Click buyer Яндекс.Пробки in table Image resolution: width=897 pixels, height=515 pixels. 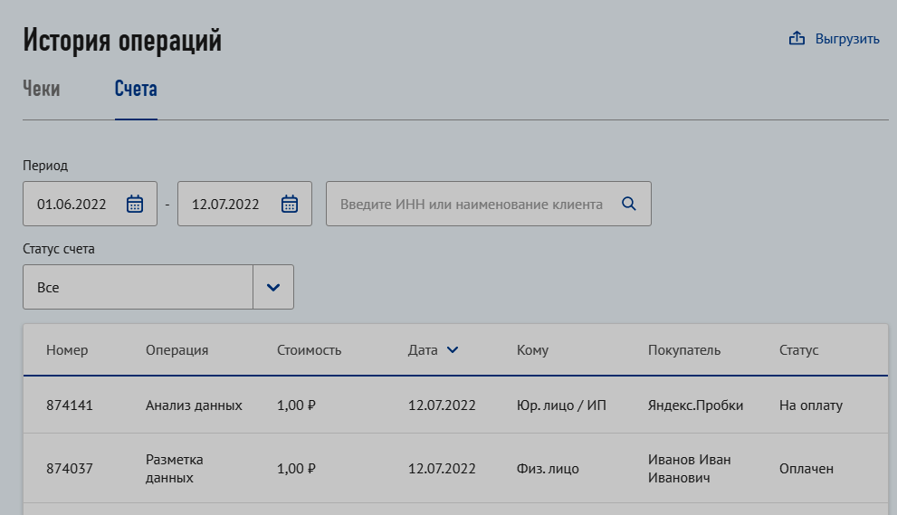695,405
